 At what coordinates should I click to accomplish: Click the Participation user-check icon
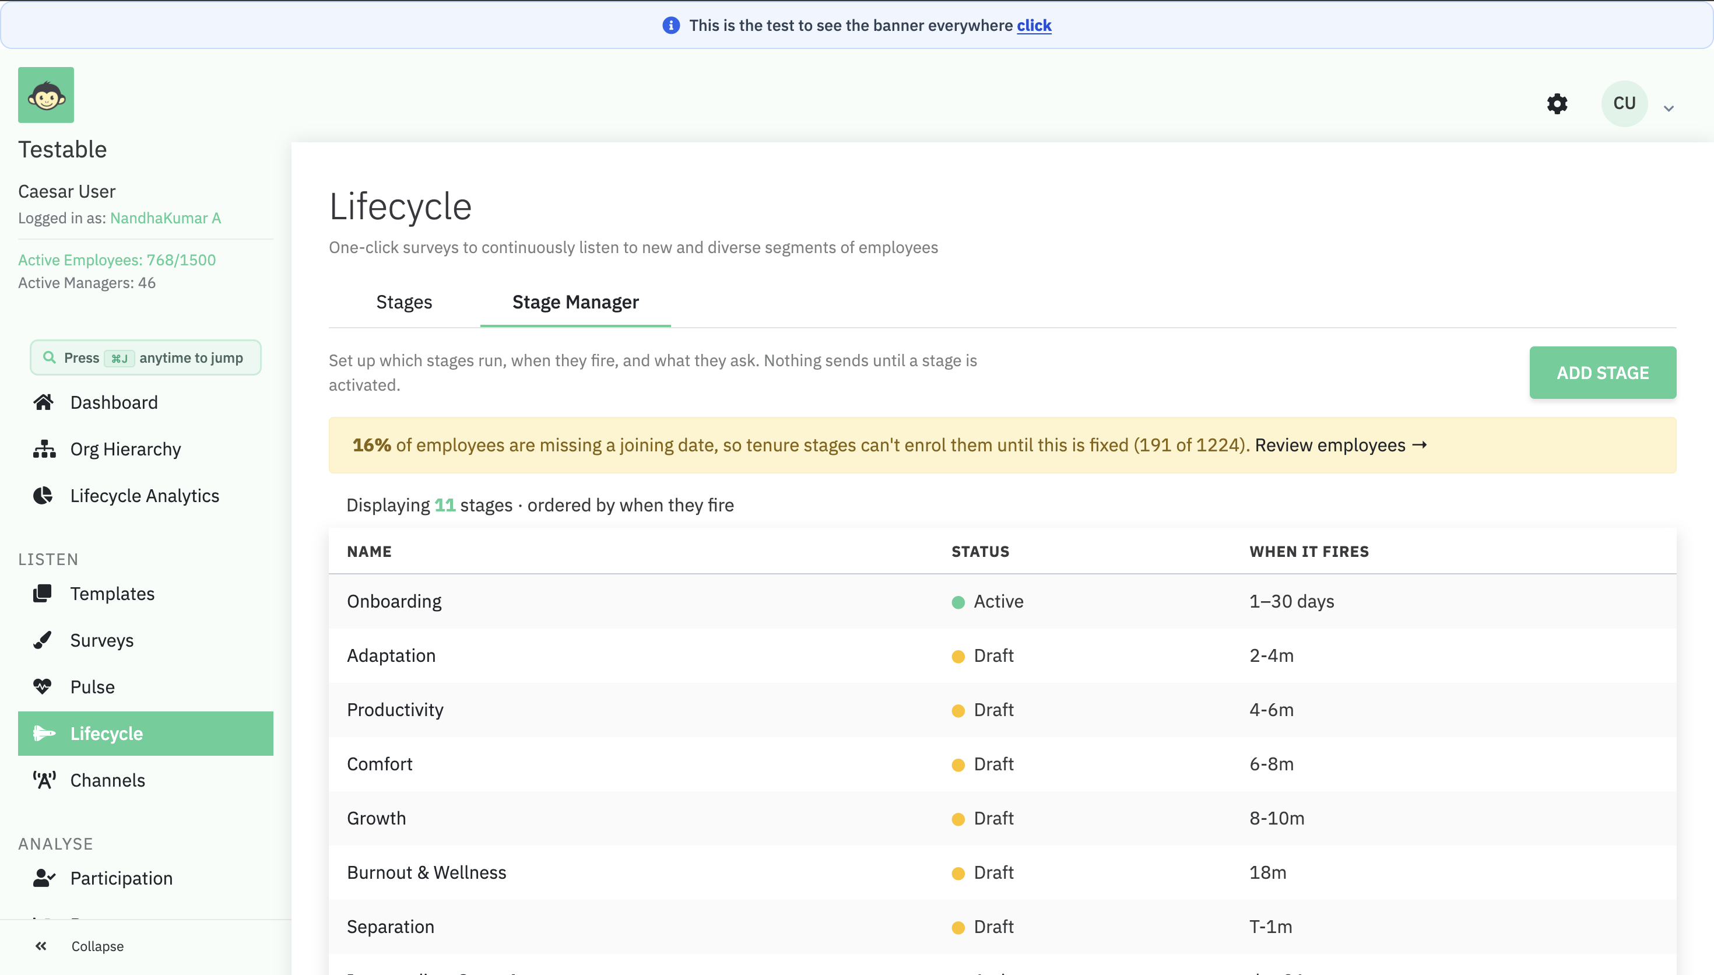pos(44,878)
